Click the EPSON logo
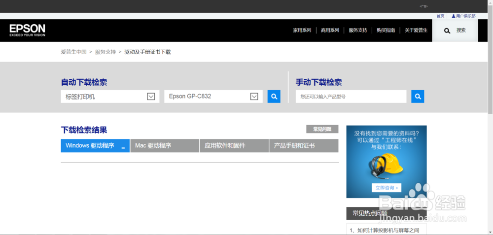Screen dimensions: 493x235 point(27,31)
